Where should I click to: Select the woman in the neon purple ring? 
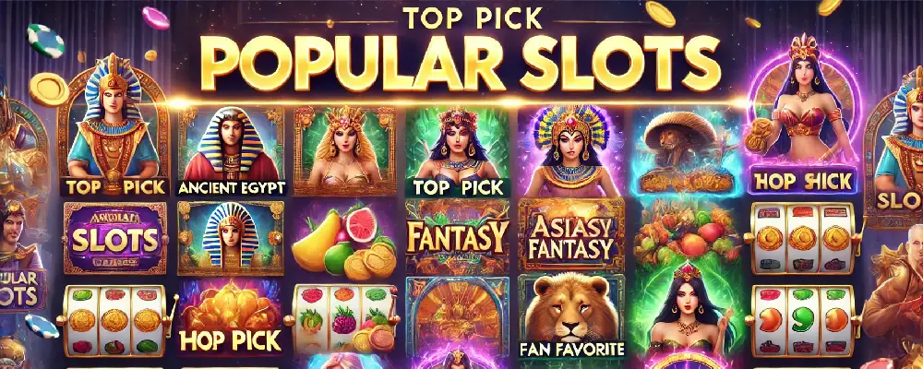(x=803, y=101)
